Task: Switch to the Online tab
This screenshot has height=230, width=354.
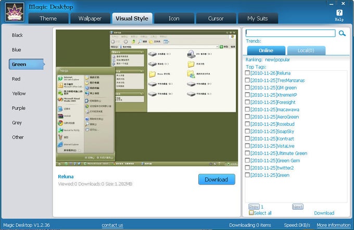Action: [266, 50]
